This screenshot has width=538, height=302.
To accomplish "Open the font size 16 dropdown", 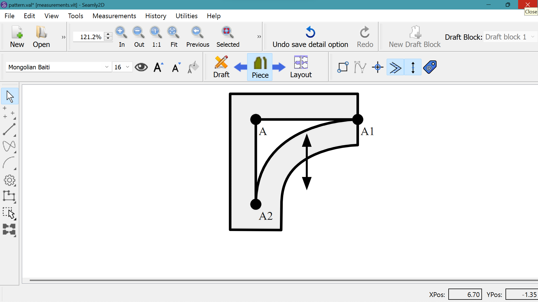I will 127,67.
